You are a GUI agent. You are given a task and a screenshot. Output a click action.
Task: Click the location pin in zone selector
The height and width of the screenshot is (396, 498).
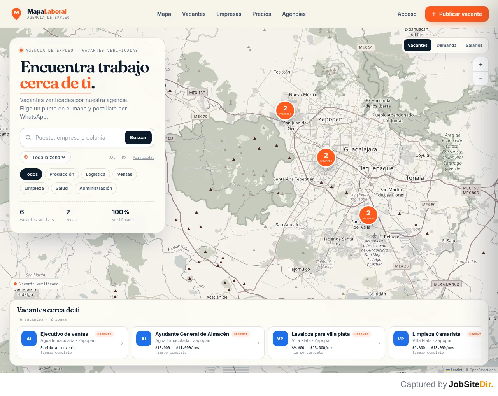point(26,158)
